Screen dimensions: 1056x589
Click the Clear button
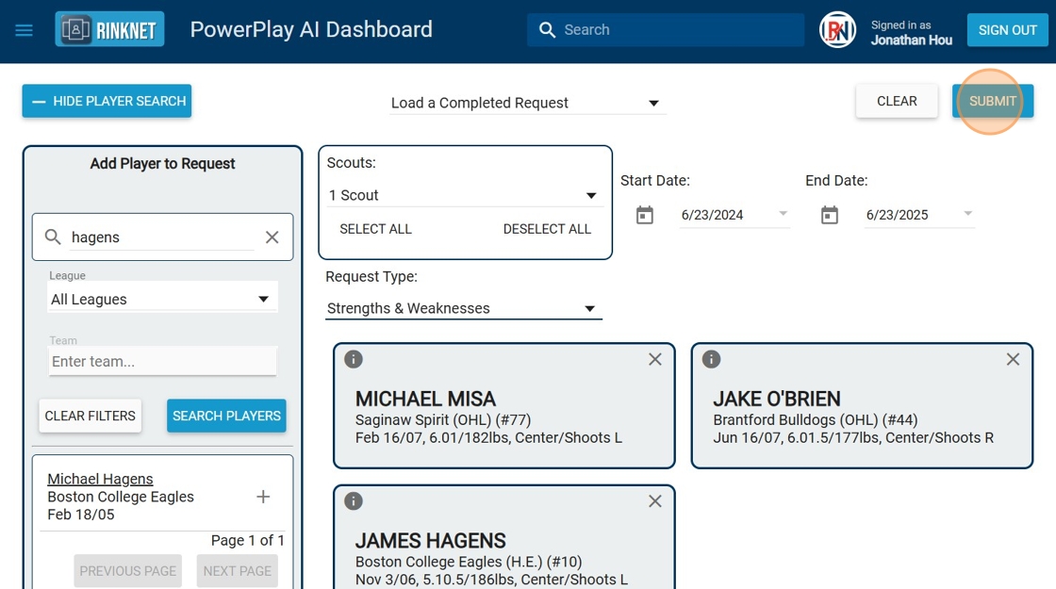pos(897,101)
